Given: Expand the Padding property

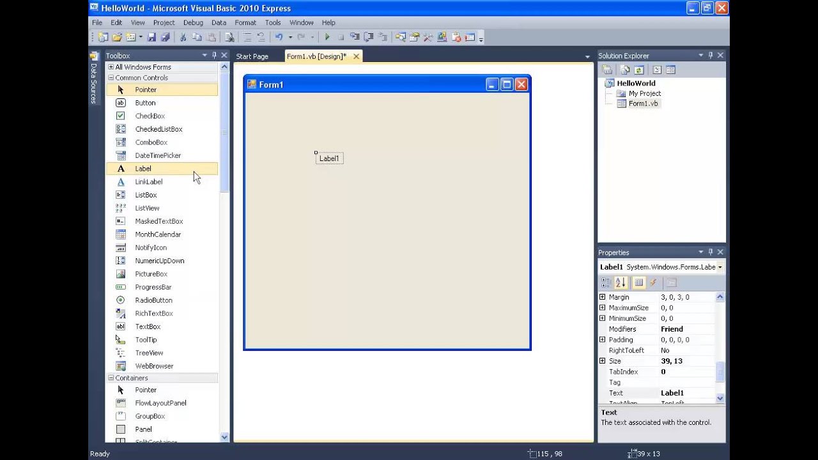Looking at the screenshot, I should pyautogui.click(x=602, y=340).
